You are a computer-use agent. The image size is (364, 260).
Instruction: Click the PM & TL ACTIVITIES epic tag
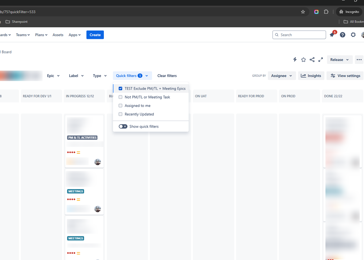point(82,138)
